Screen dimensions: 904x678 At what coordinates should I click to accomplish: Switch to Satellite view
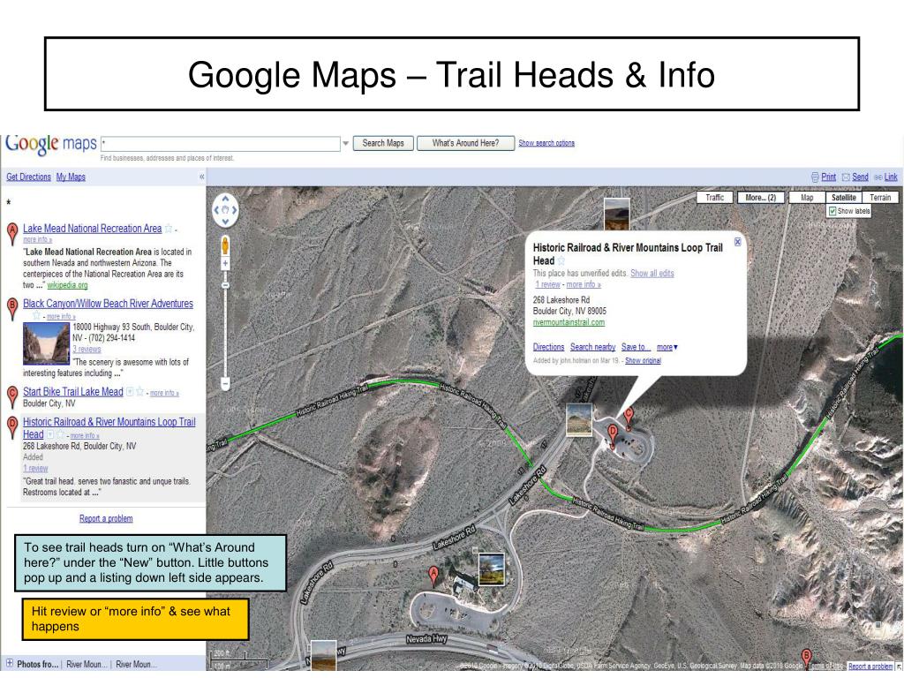(x=843, y=197)
